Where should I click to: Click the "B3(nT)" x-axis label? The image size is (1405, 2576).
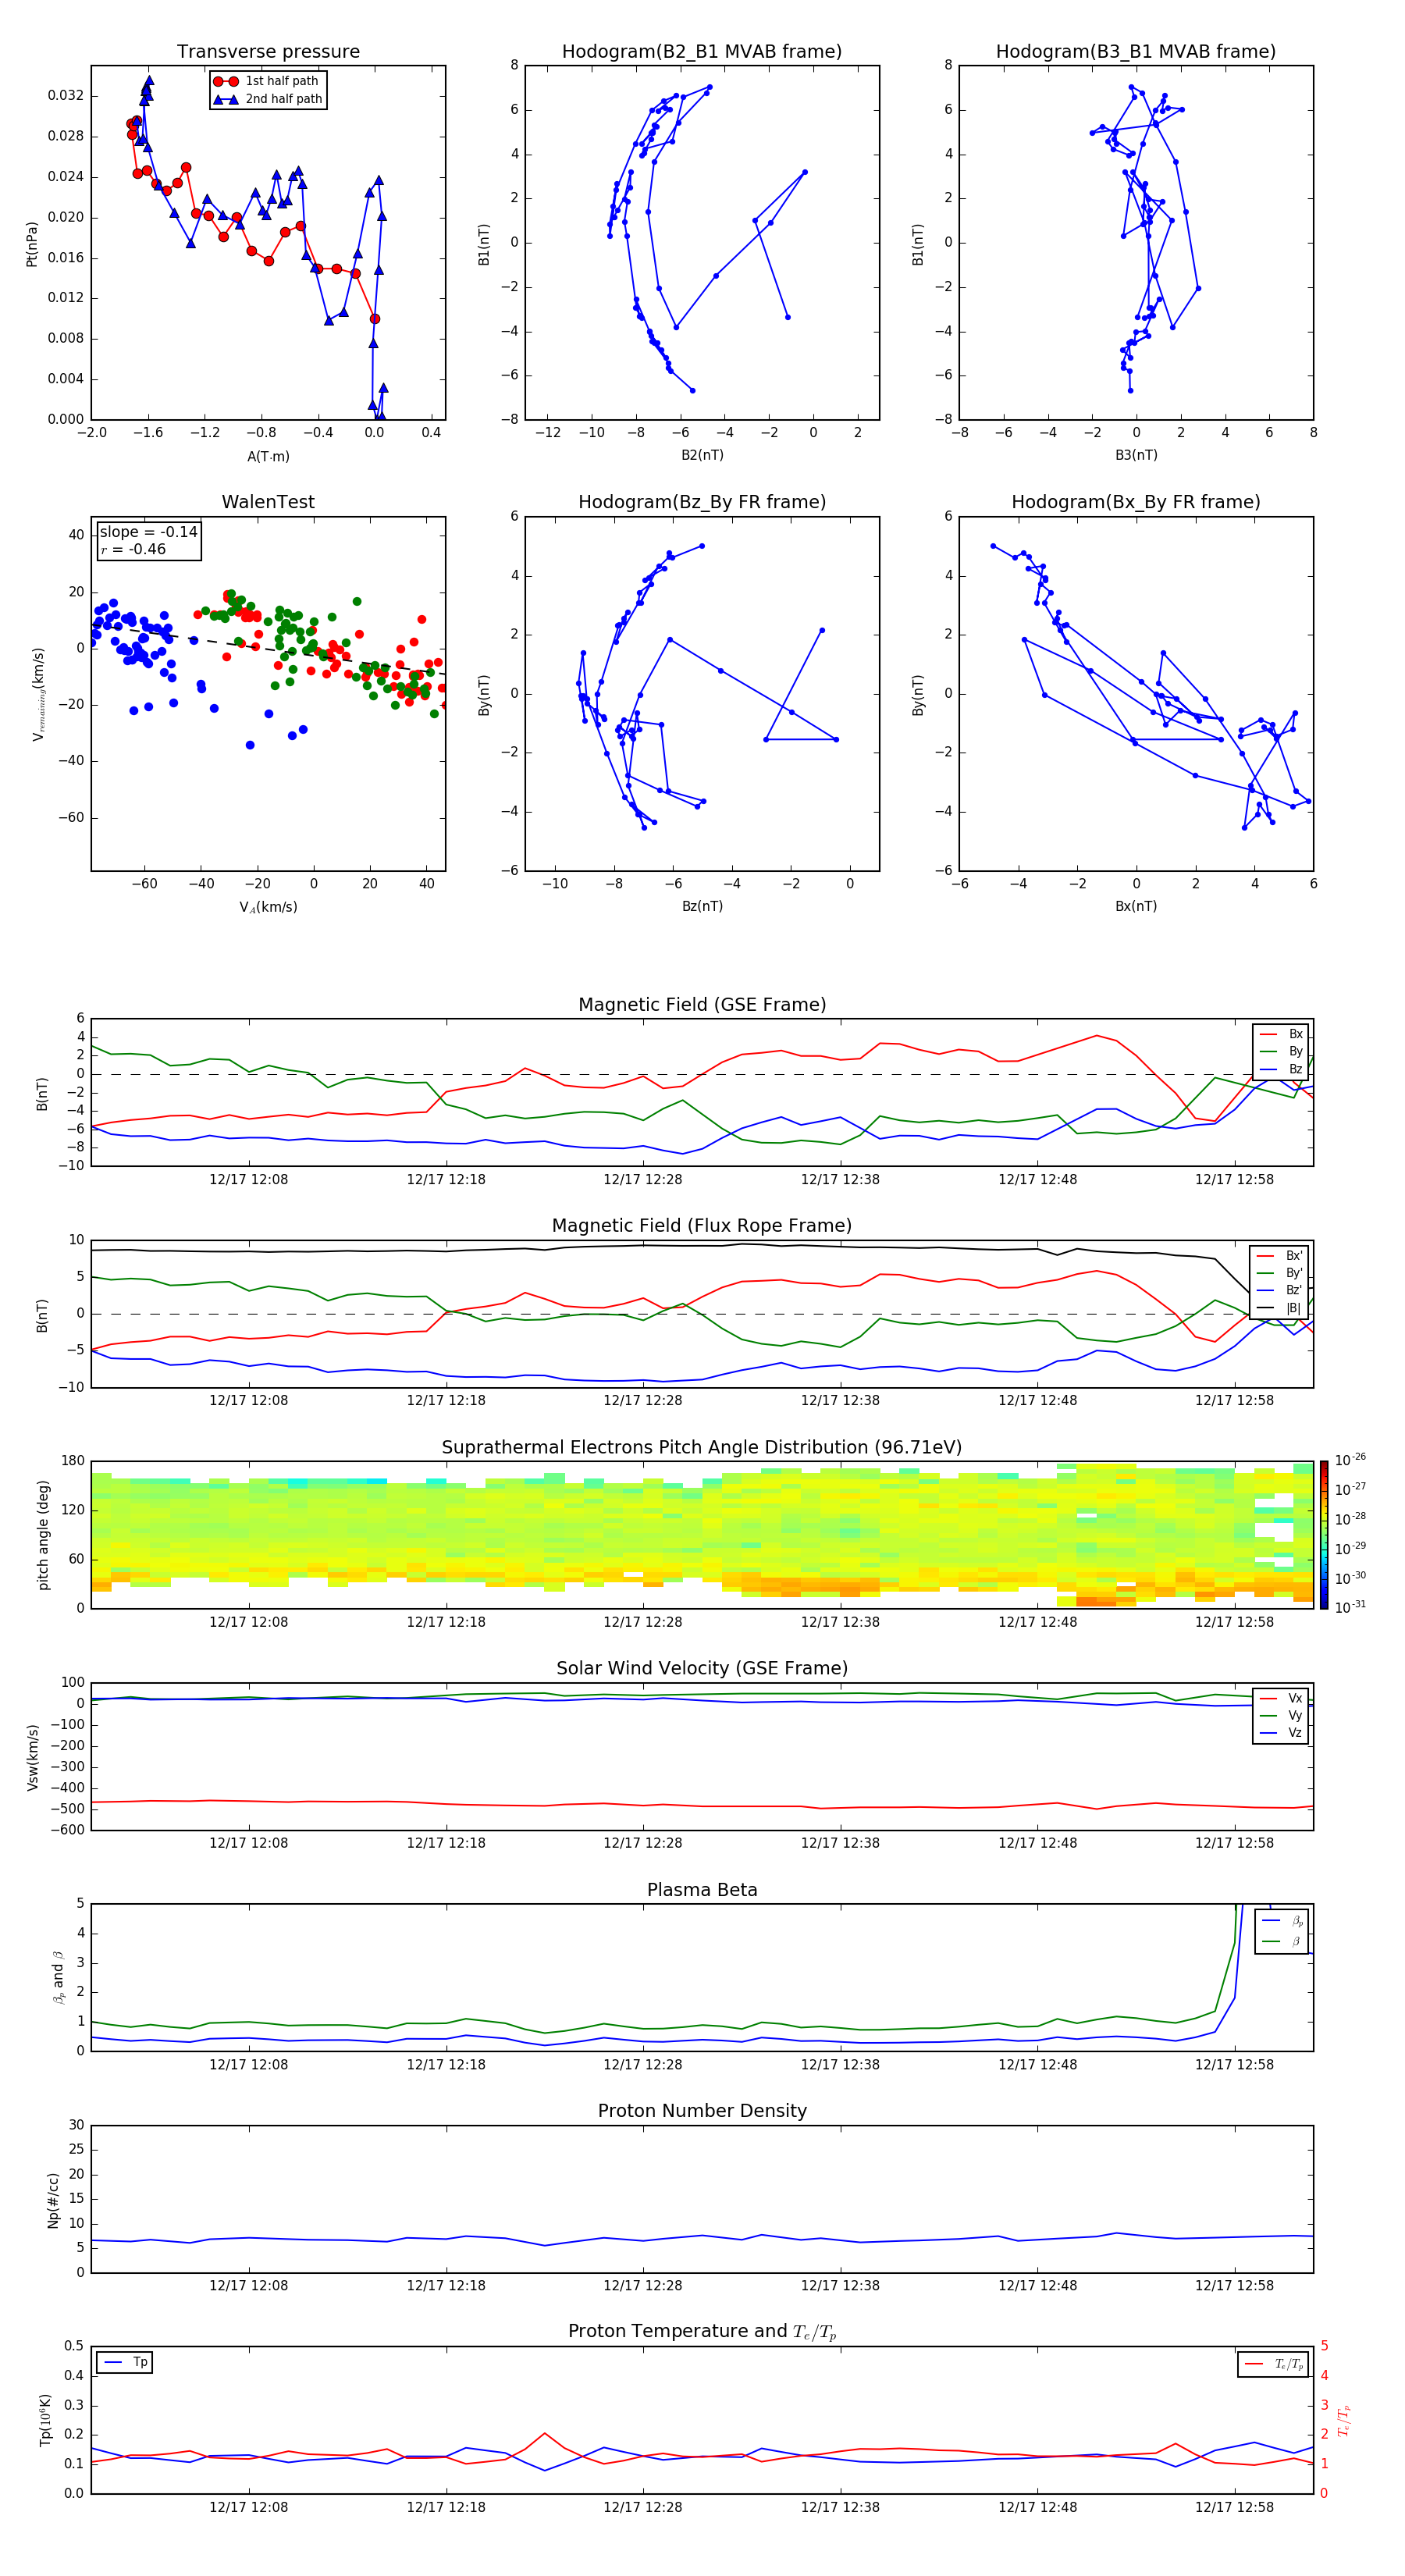(1136, 455)
